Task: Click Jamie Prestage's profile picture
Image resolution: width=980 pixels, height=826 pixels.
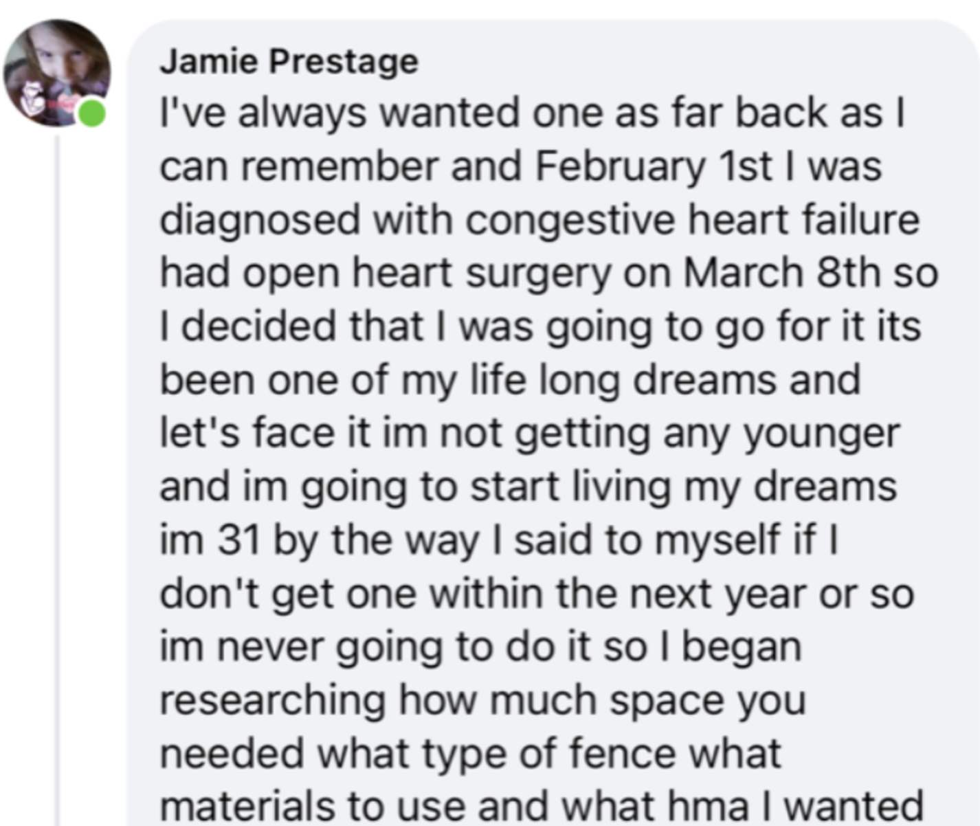Action: [55, 72]
